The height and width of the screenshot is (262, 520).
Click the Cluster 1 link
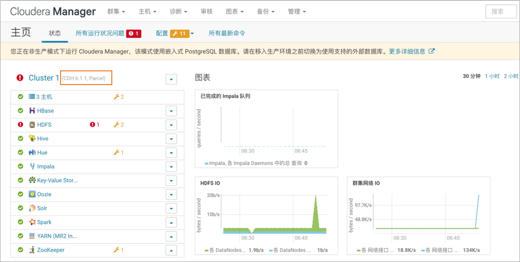pyautogui.click(x=44, y=78)
